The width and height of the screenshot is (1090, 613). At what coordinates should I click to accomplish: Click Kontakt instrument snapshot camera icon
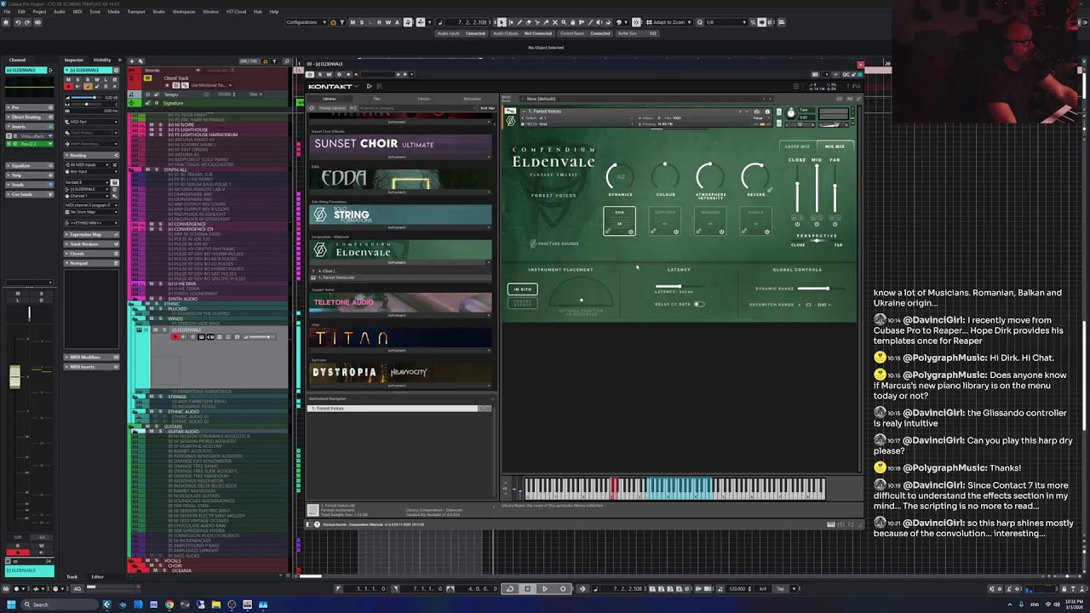click(x=757, y=112)
